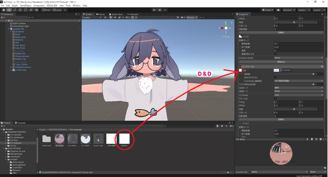Viewport: 328px width, 177px height.
Task: Toggle the MSDFテクスチャ checkbox
Action: 275,78
